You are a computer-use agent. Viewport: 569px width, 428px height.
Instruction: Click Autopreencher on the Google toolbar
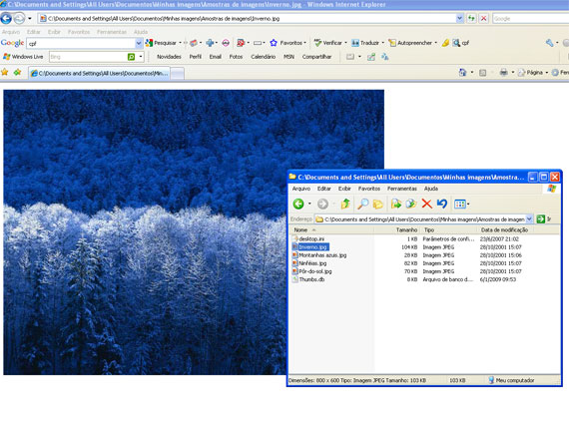click(412, 43)
